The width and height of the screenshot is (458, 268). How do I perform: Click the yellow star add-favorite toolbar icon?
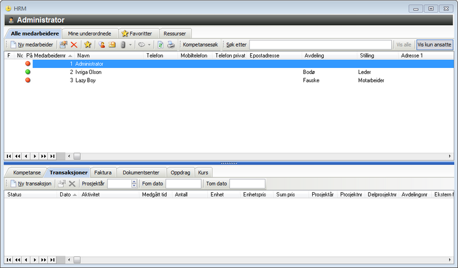point(88,45)
